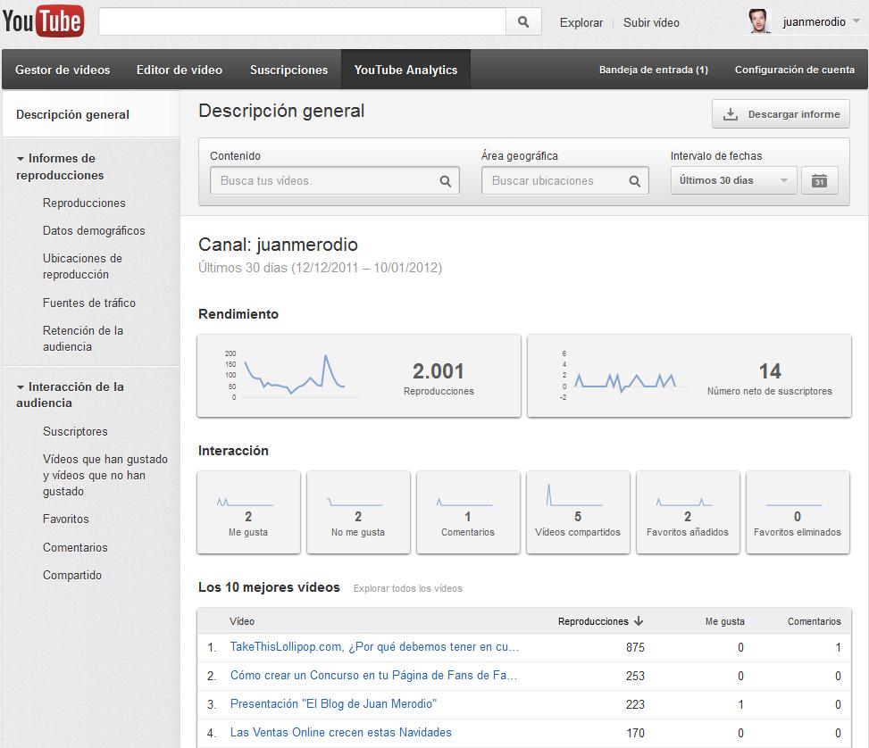Focus the main YouTube search box
Screen dimensions: 869x748
(x=303, y=22)
